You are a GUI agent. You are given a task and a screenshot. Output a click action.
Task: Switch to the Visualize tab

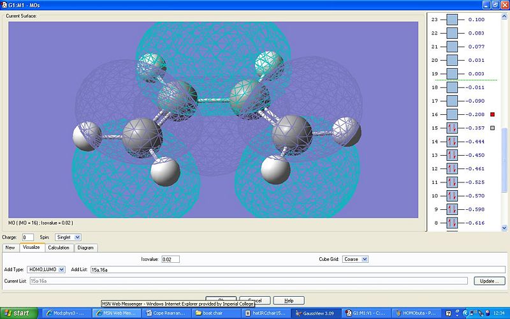click(x=31, y=247)
